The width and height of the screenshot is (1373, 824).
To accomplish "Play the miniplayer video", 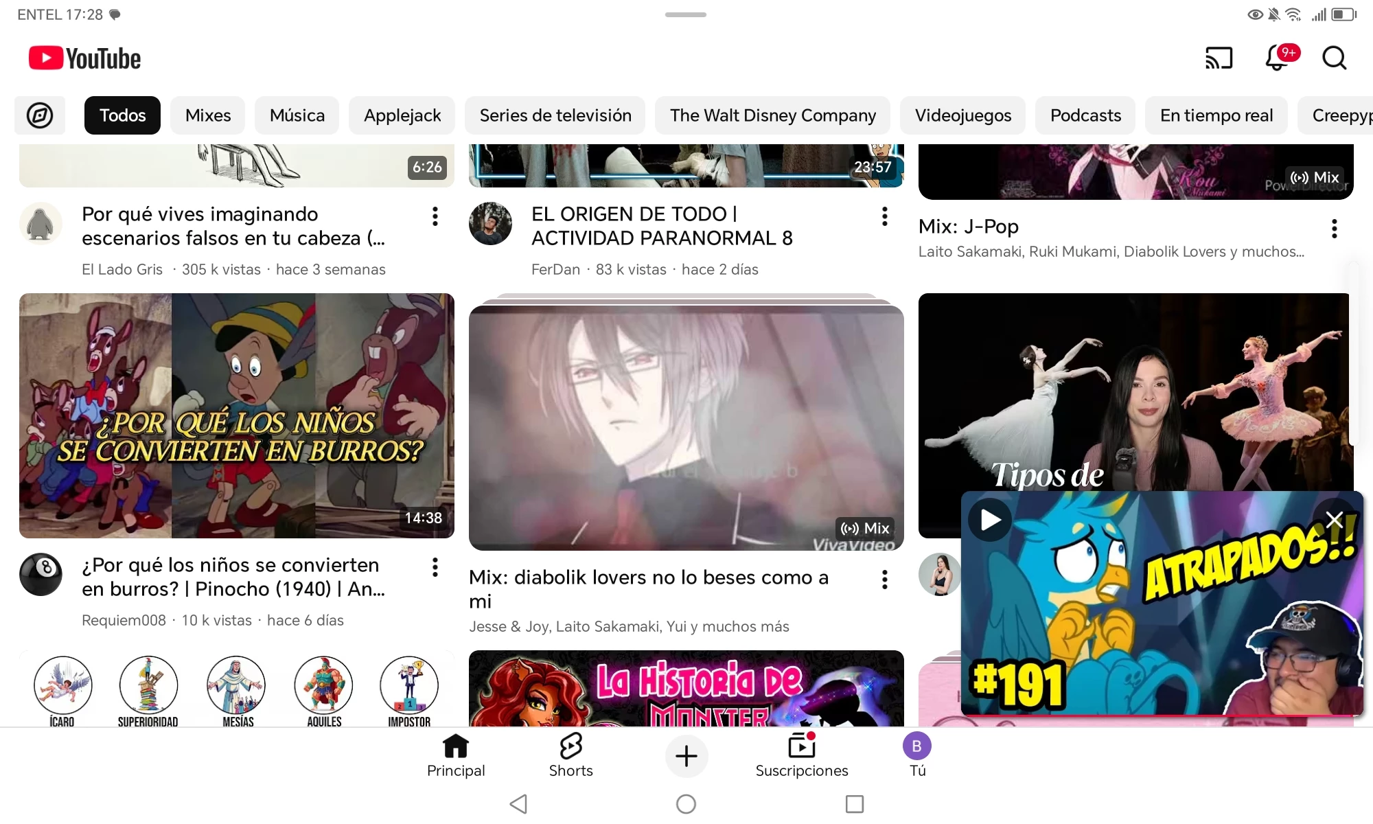I will 990,520.
